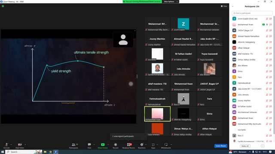The height and width of the screenshot is (154, 275).
Task: Click Mute All button
Action: point(245,146)
